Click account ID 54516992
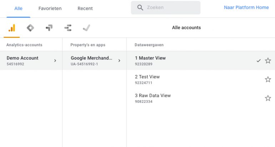Screen dimensions: 275x147 pos(15,64)
